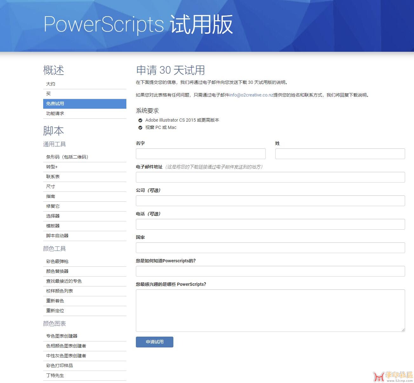
Task: Go to the 联系表 script page
Action: pyautogui.click(x=84, y=177)
